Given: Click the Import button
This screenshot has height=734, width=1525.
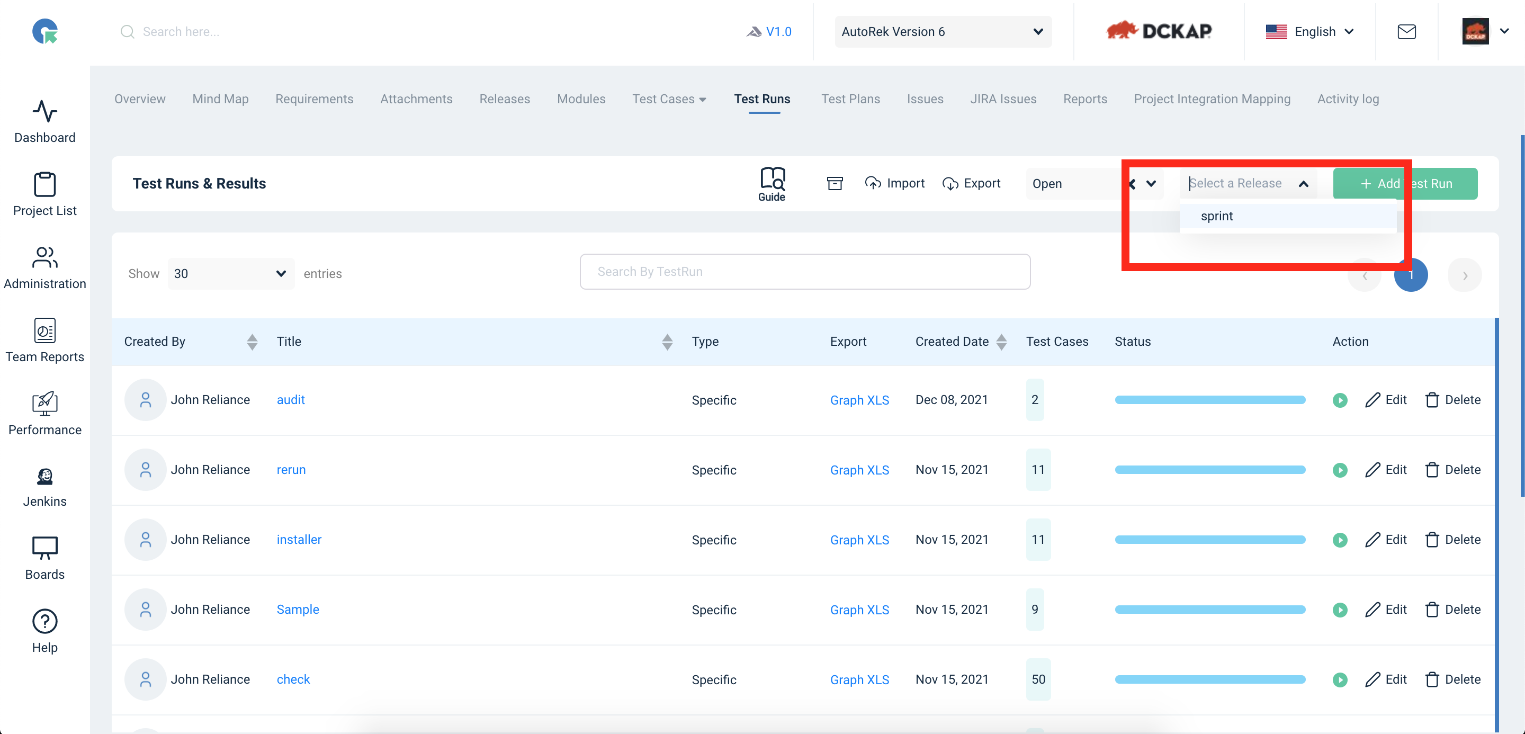Looking at the screenshot, I should (894, 183).
